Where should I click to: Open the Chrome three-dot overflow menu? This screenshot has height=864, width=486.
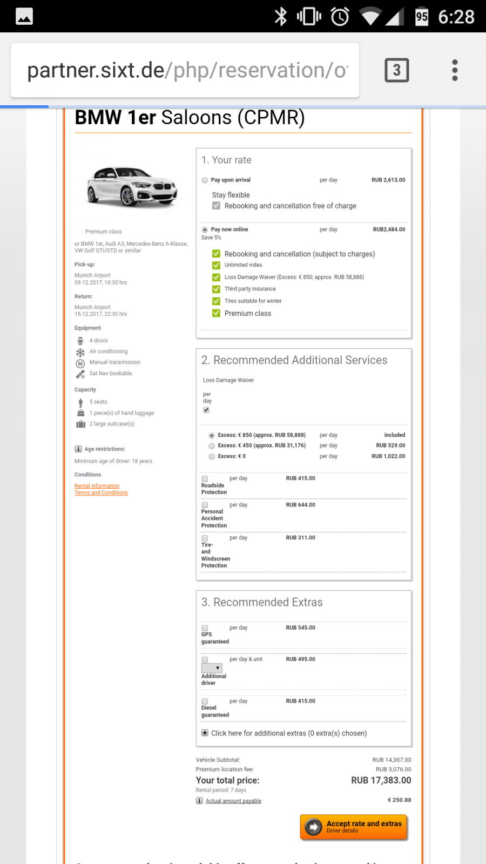click(455, 70)
